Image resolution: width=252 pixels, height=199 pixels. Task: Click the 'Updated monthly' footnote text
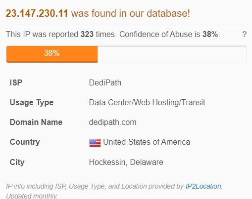32,196
